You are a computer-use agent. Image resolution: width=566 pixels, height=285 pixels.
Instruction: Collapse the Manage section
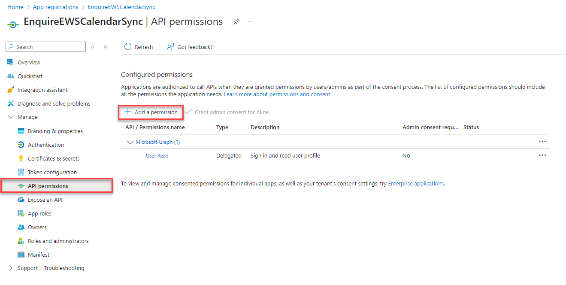click(11, 117)
